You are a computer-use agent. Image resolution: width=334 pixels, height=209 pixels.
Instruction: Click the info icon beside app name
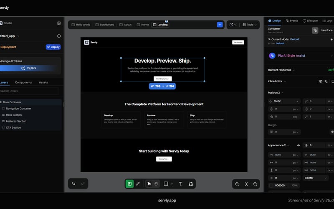click(59, 36)
